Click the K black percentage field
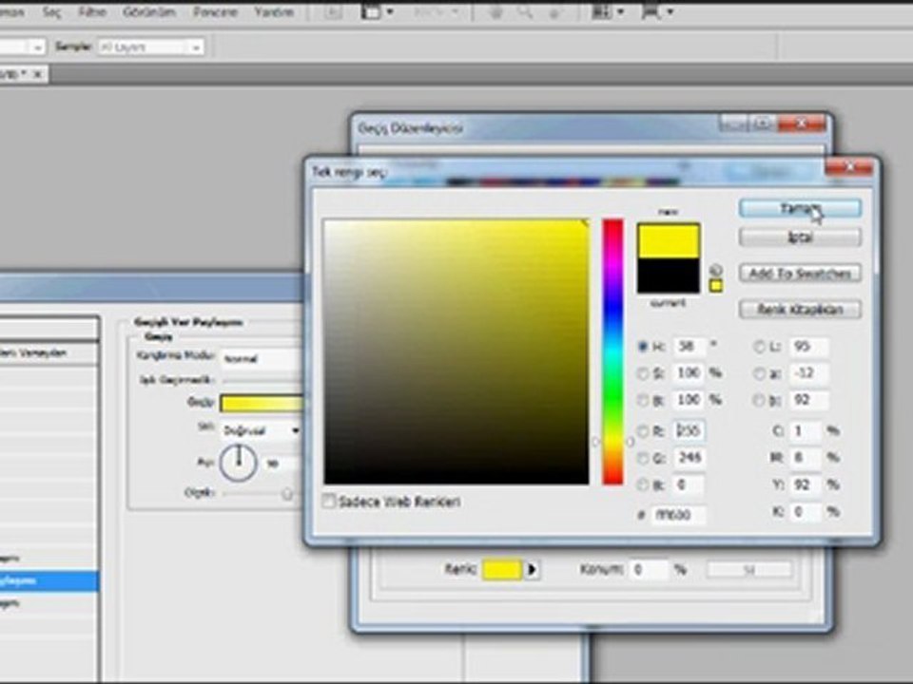 click(x=805, y=512)
